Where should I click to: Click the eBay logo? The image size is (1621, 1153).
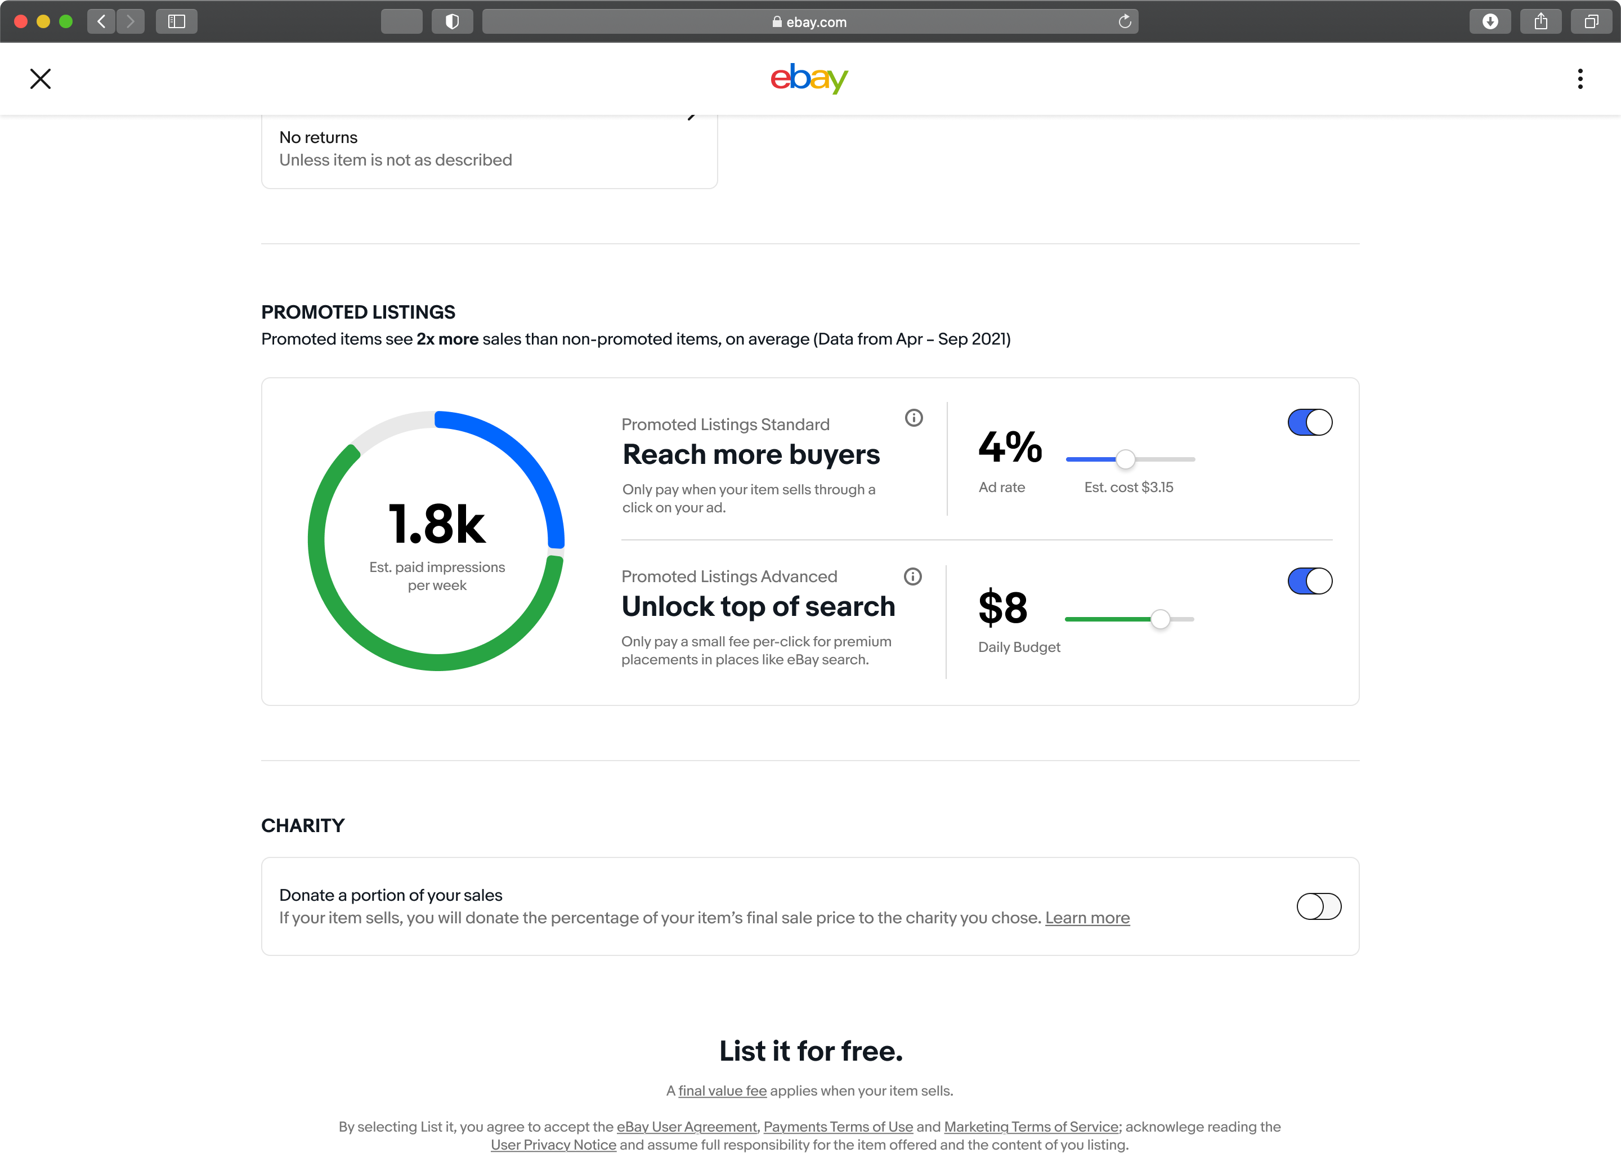810,78
